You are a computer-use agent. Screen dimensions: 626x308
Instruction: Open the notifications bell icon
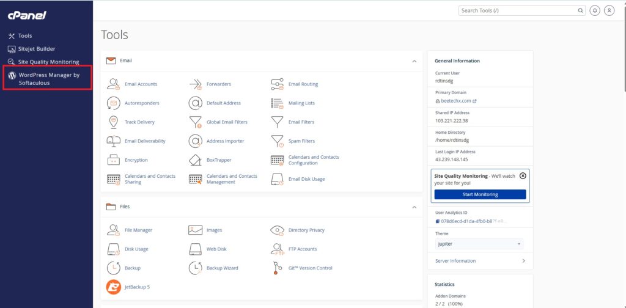pyautogui.click(x=595, y=11)
